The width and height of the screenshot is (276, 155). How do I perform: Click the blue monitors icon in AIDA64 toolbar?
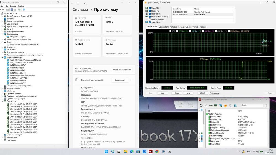tap(221, 105)
